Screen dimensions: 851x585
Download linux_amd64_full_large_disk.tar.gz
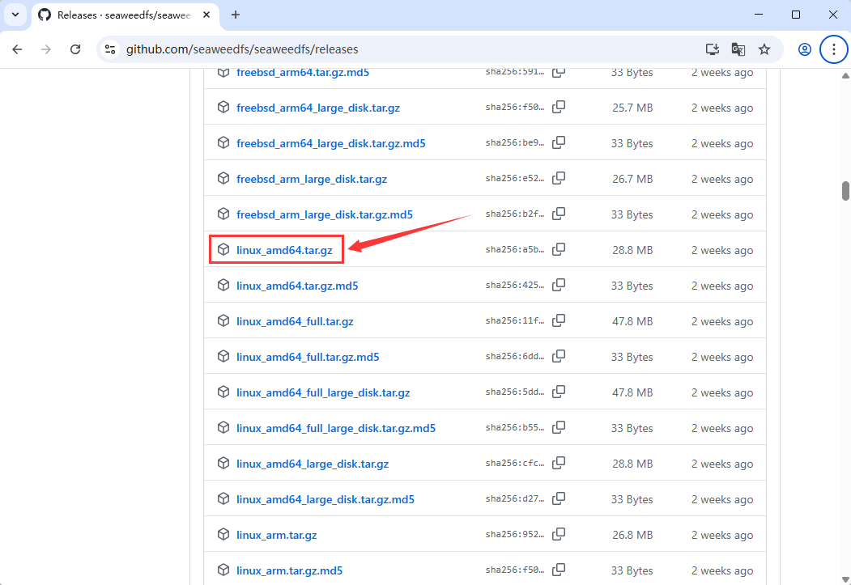[x=323, y=392]
